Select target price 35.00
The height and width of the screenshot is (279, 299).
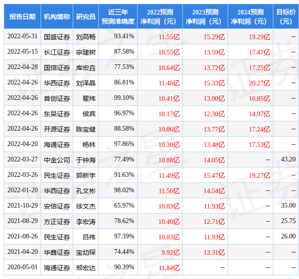click(x=288, y=206)
